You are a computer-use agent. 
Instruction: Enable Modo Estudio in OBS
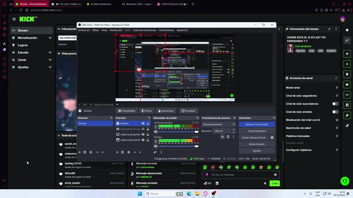coord(257,144)
